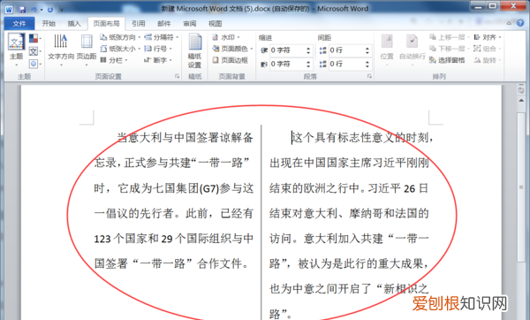Expand the 水印 watermark dropdown
The image size is (530, 320).
[226, 37]
